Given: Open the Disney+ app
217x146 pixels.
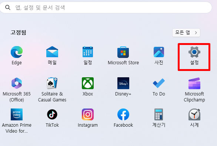Looking at the screenshot, I should tap(123, 83).
